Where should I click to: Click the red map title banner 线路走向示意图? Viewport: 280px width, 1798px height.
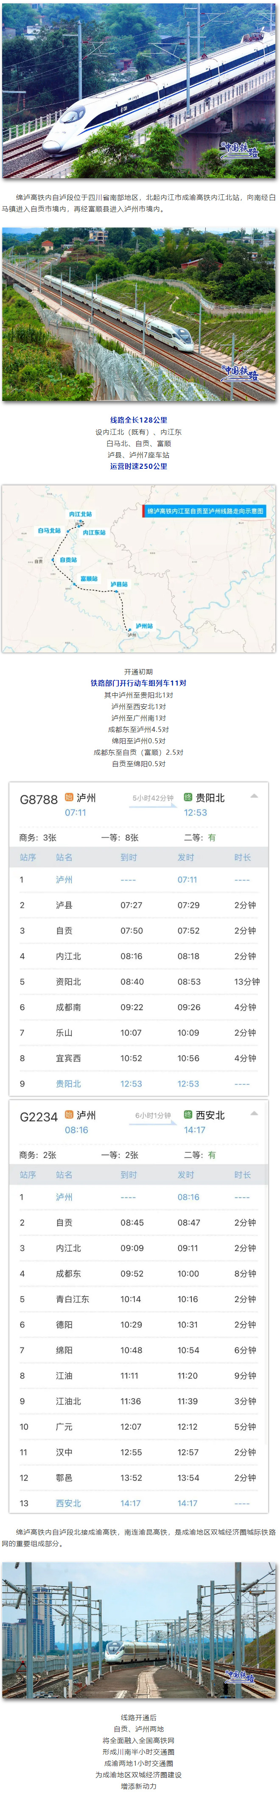point(205,511)
